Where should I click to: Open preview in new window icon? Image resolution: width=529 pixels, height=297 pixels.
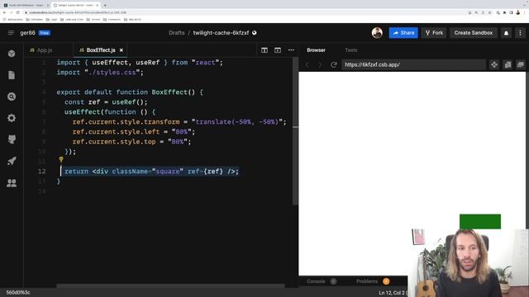(x=521, y=64)
